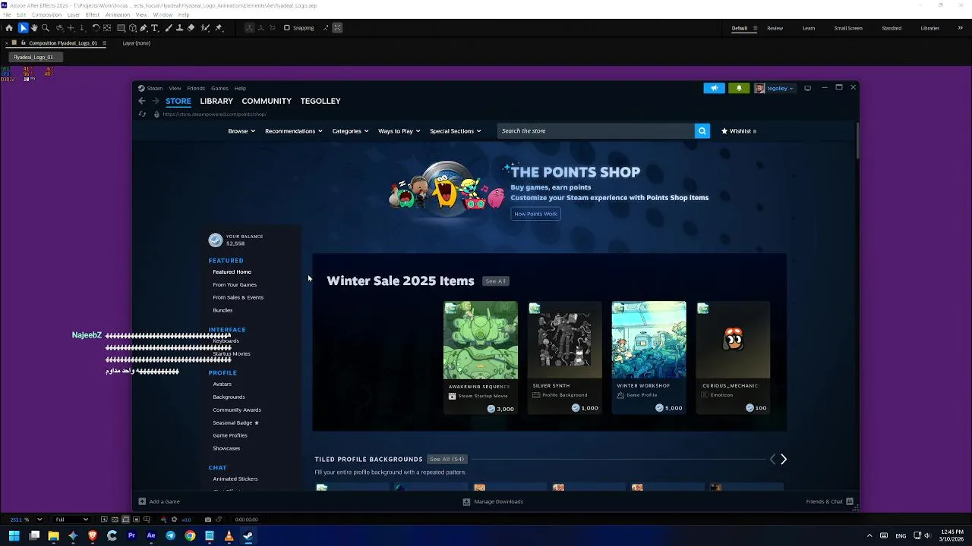Screen dimensions: 972x546
Task: Pick the Horizontal Type tool in After Effects
Action: (155, 28)
